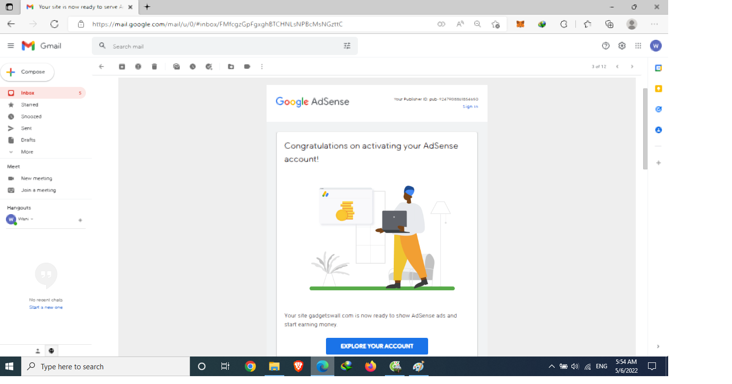Open Google Keep in side panel
The image size is (732, 384).
pyautogui.click(x=658, y=88)
